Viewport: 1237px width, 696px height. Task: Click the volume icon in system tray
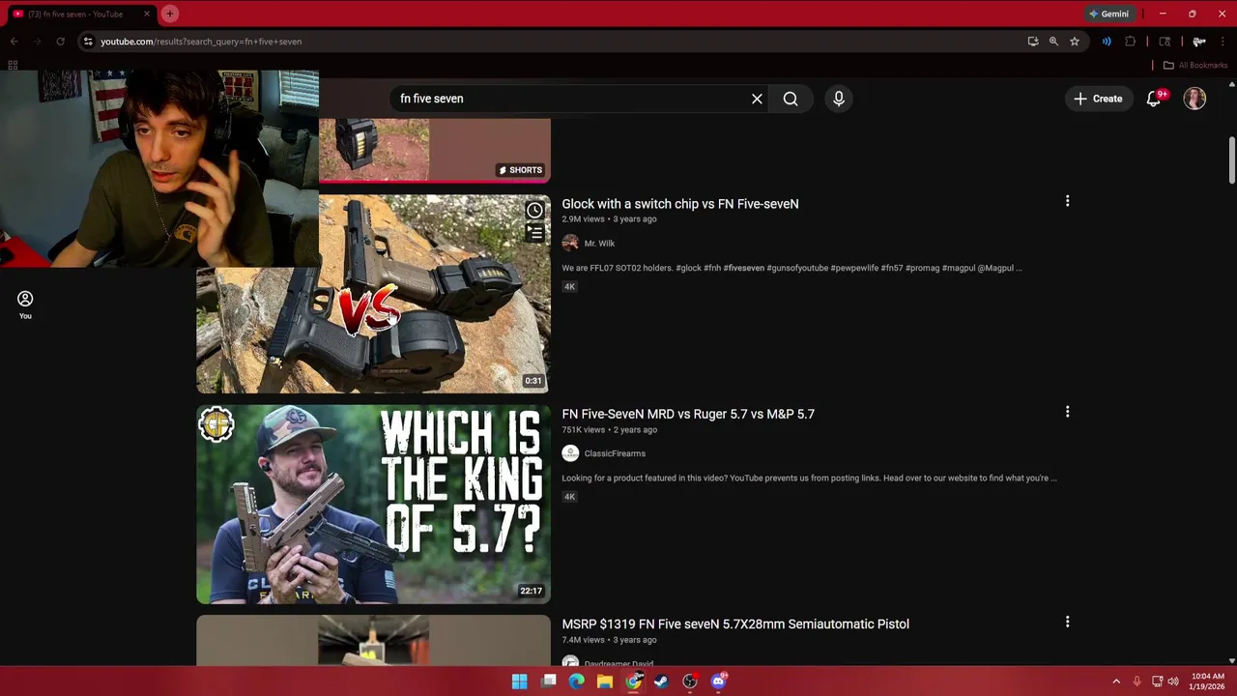1173,681
